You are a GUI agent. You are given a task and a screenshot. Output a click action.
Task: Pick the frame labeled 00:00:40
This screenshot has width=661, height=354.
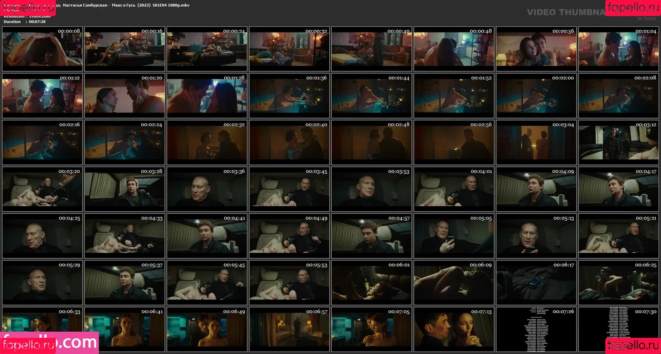(x=371, y=49)
